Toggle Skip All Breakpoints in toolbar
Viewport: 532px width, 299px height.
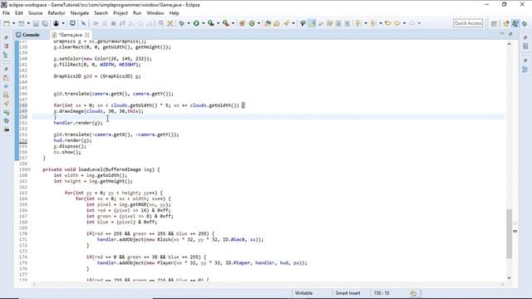[x=83, y=23]
